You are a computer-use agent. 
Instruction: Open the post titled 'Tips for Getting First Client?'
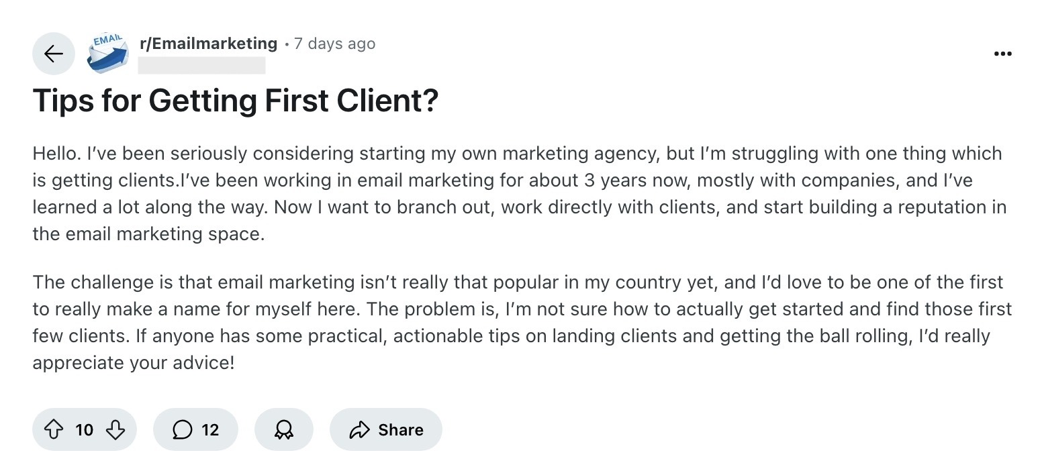coord(235,101)
